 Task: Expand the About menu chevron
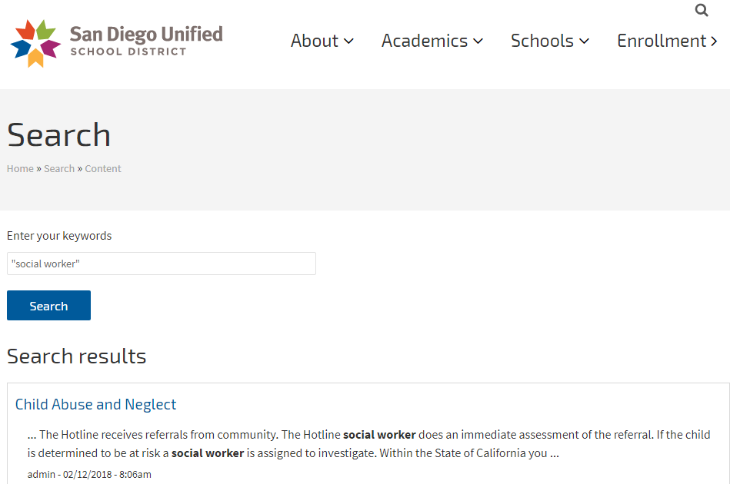pos(348,41)
